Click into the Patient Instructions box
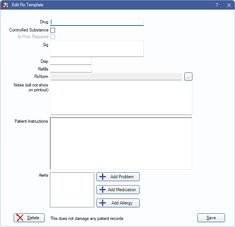Image resolution: width=235 pixels, height=227 pixels. click(x=121, y=143)
